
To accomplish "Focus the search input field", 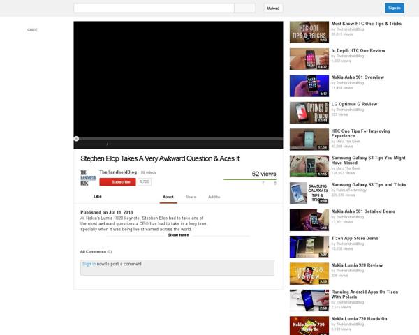I will coord(154,8).
